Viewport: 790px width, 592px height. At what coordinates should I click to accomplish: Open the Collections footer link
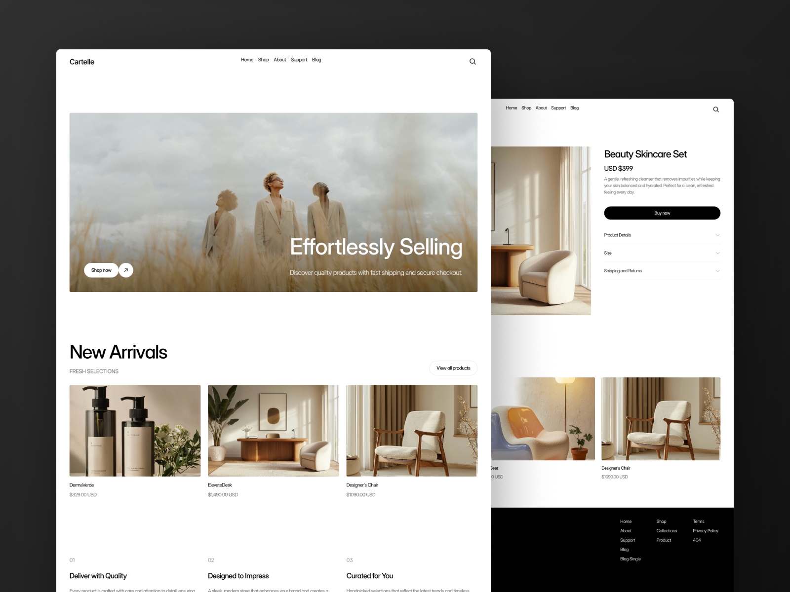[667, 531]
